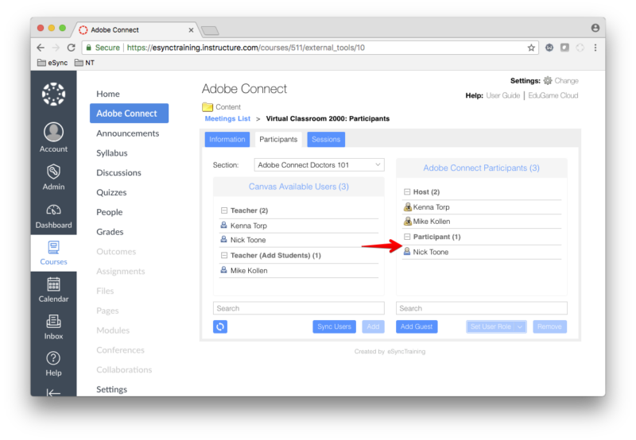The height and width of the screenshot is (440, 636).
Task: Click the Settings gear icon near Change
Action: click(547, 81)
